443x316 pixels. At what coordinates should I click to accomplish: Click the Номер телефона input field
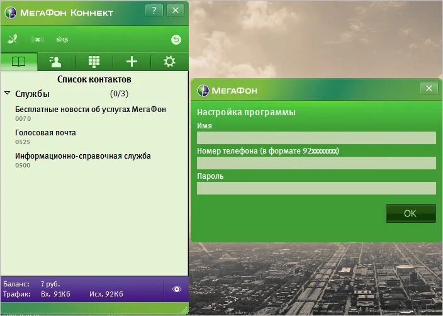pos(317,163)
